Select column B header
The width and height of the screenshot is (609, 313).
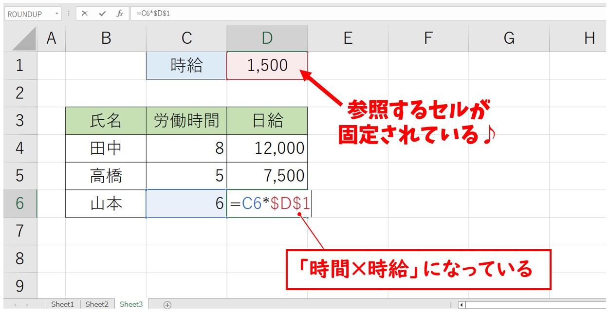coord(106,39)
